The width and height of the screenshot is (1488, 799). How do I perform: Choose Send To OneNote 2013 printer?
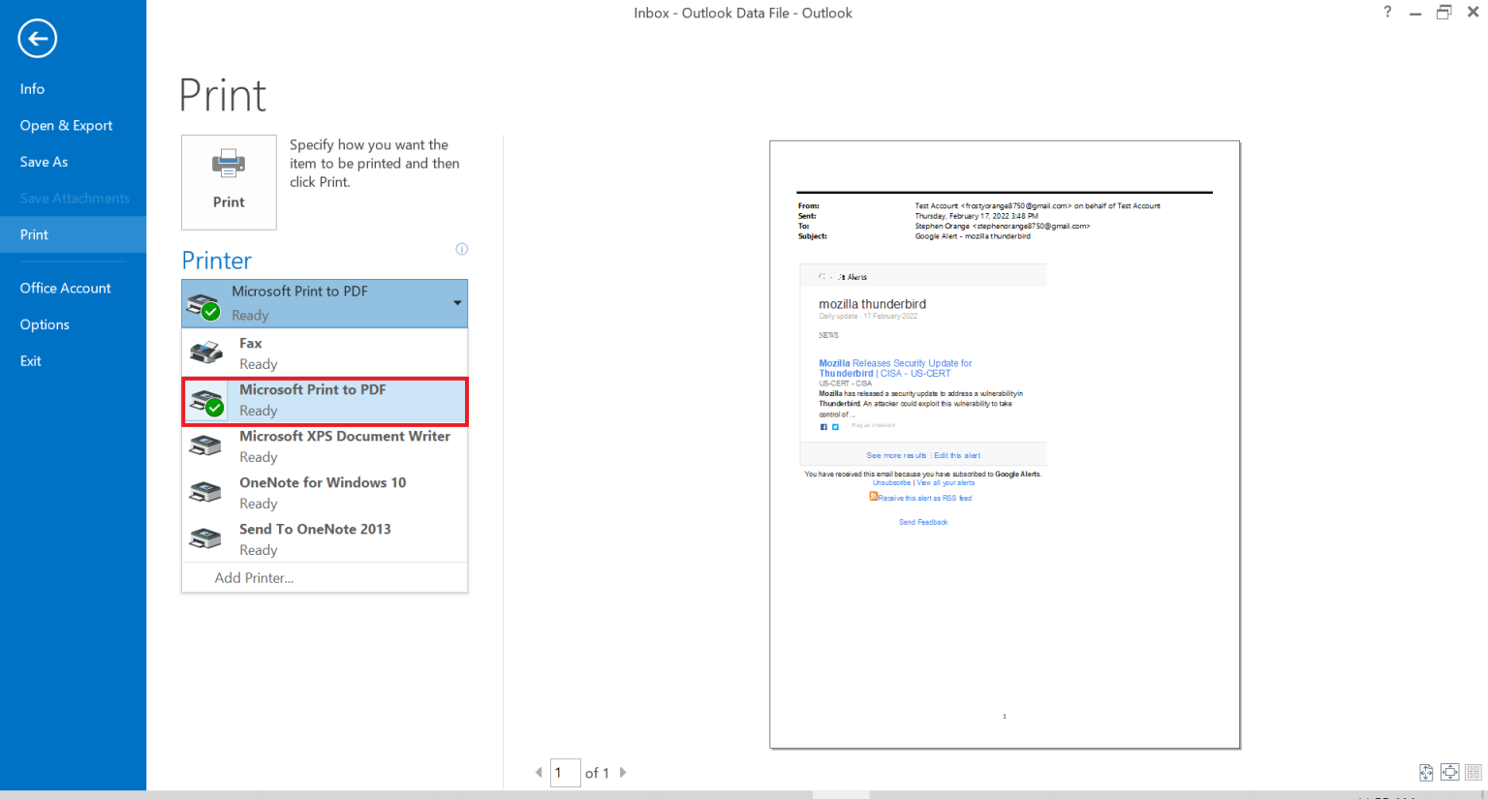pyautogui.click(x=325, y=539)
